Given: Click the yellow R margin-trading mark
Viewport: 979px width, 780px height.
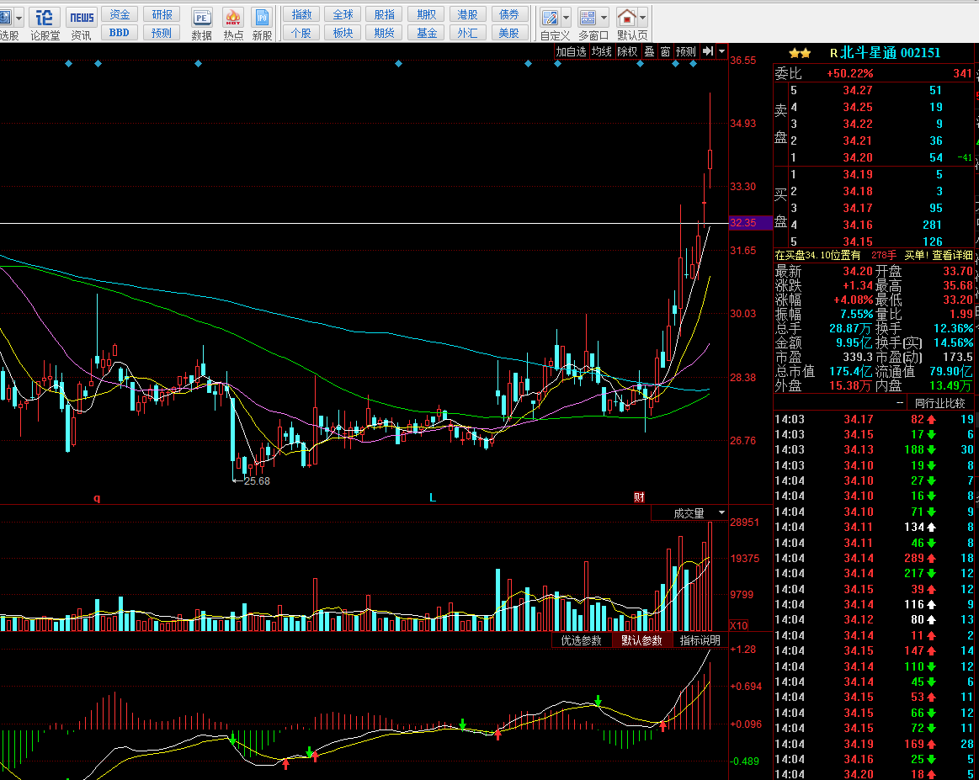Looking at the screenshot, I should point(833,54).
